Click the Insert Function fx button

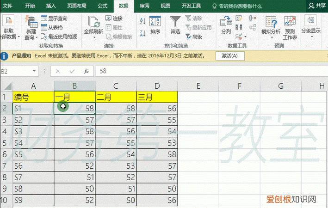pyautogui.click(x=86, y=71)
